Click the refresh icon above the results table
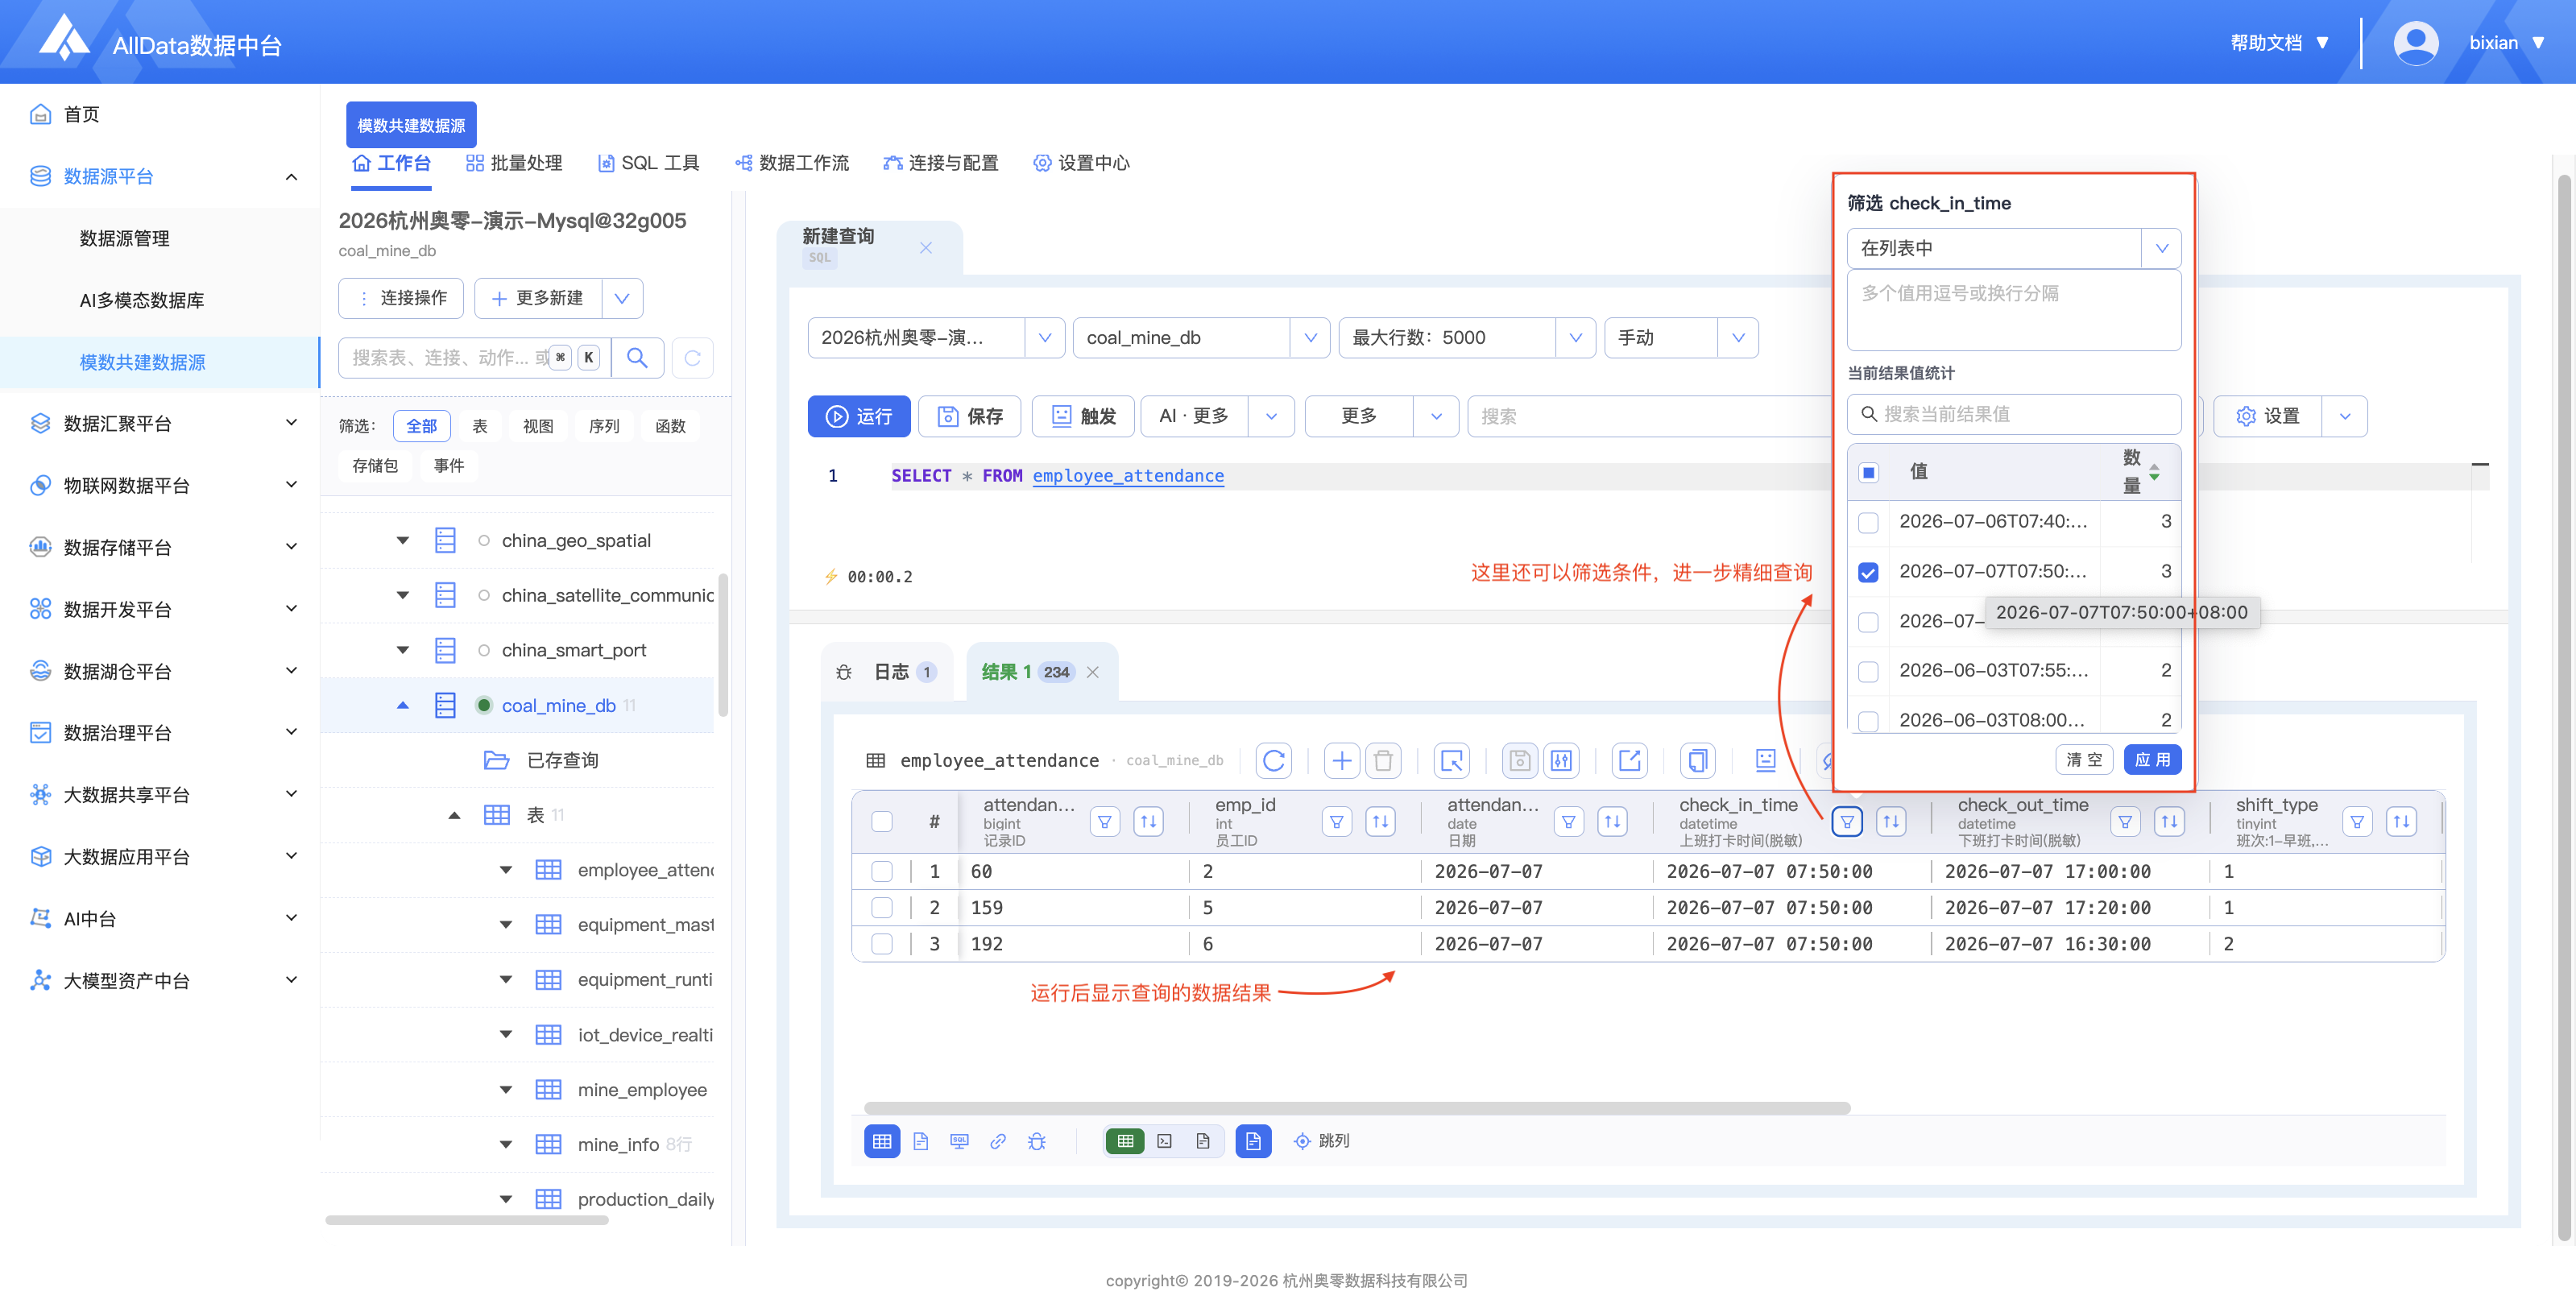Screen dimensions: 2576x1308 (x=1273, y=760)
